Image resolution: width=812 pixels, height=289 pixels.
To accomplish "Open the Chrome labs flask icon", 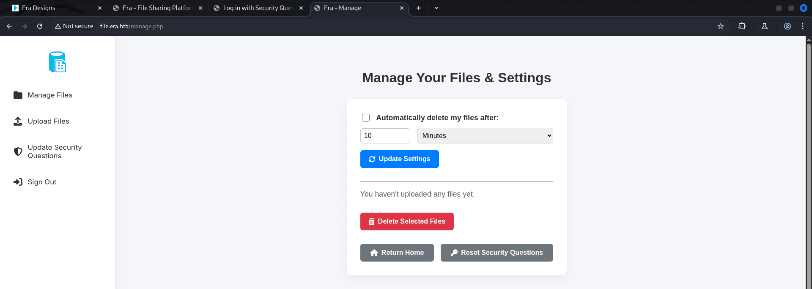I will [765, 26].
